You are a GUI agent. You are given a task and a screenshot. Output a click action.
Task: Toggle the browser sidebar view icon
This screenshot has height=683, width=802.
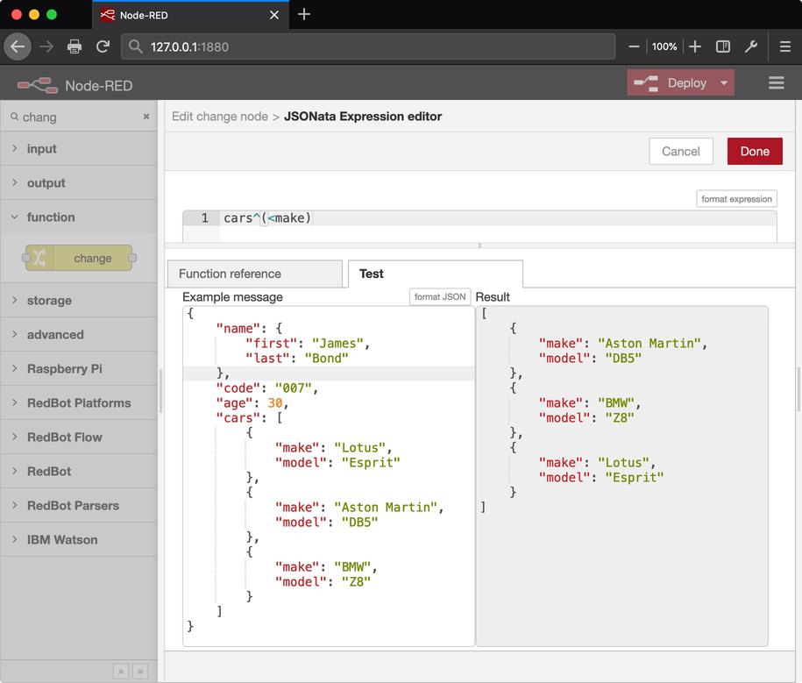[723, 46]
